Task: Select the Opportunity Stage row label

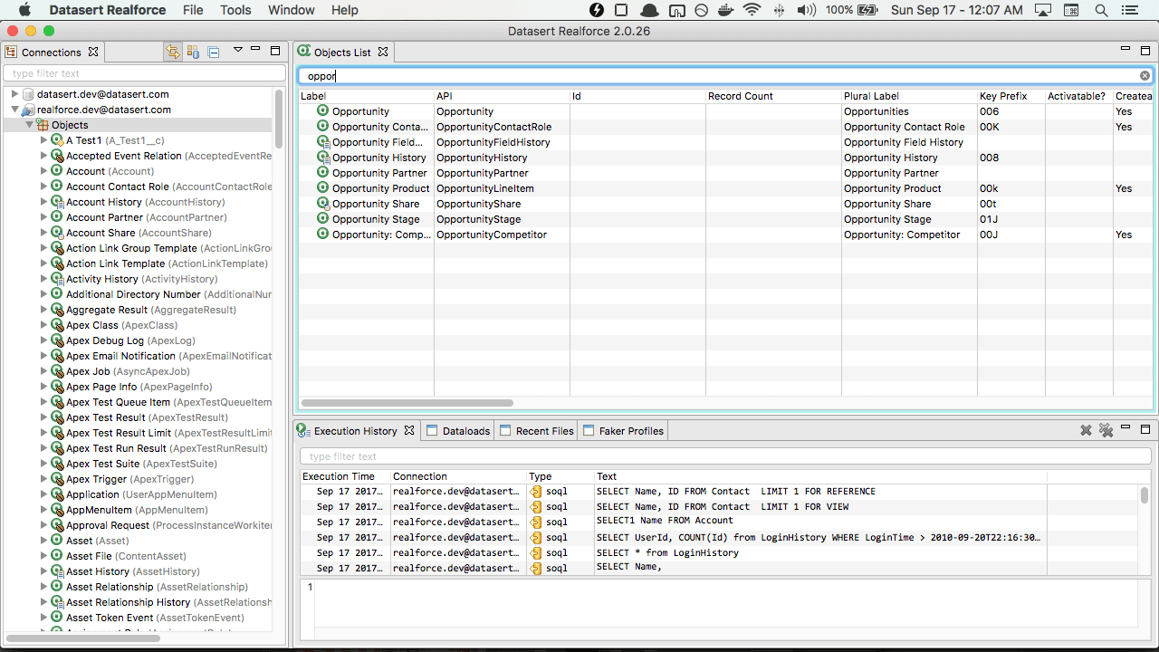Action: (376, 219)
